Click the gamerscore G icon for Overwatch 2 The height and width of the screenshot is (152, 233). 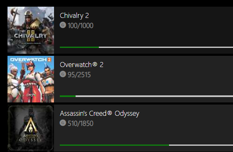[63, 74]
